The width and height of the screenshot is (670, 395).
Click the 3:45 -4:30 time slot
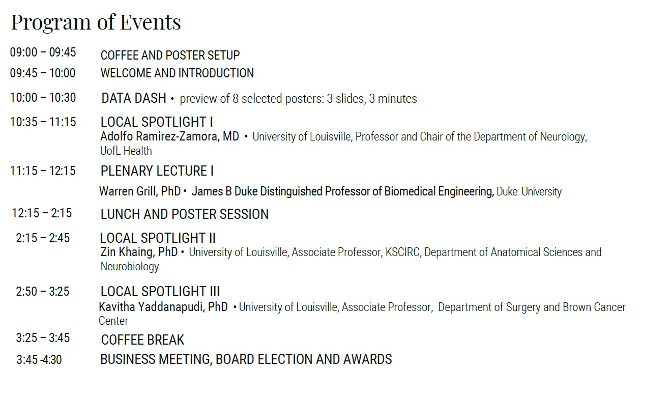pos(39,360)
